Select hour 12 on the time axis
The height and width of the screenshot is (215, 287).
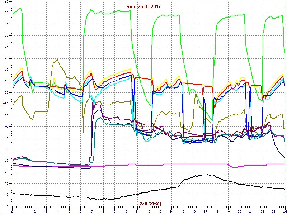149,211
